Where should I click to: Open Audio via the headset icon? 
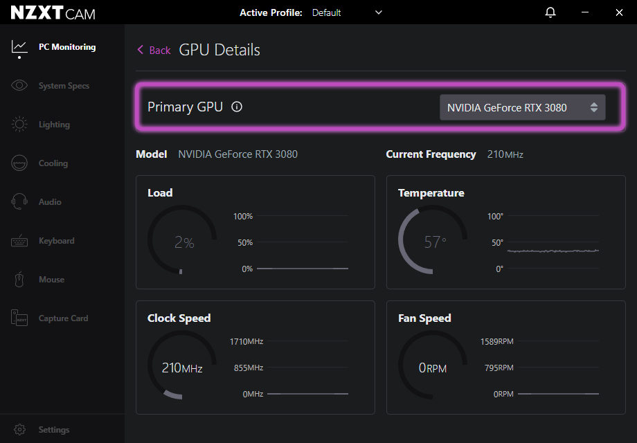point(19,202)
